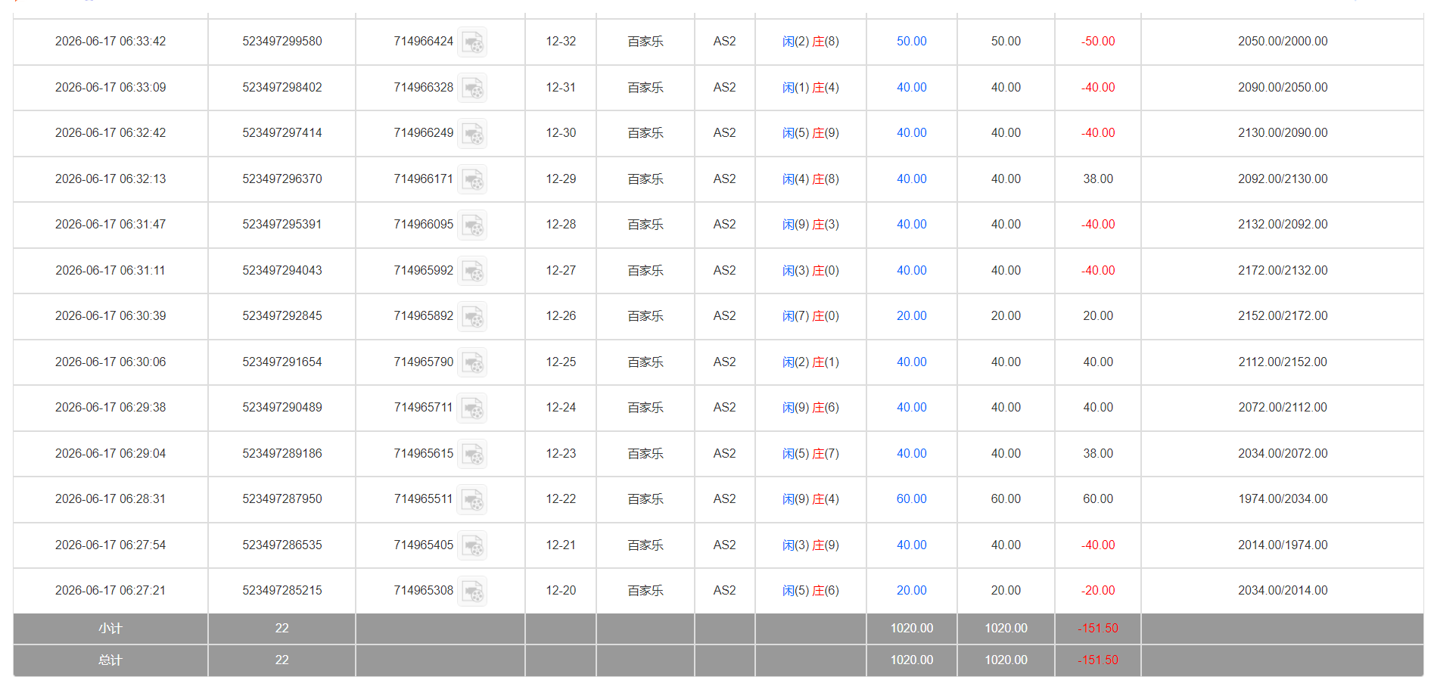The width and height of the screenshot is (1434, 677).
Task: Open video replay icon for round 714965711
Action: (x=472, y=408)
